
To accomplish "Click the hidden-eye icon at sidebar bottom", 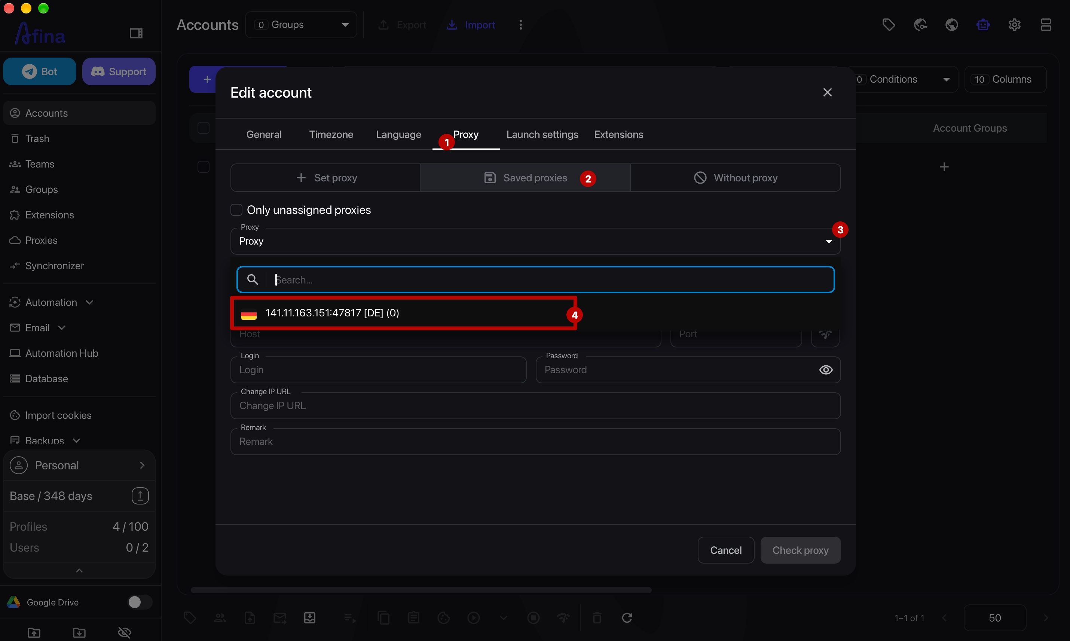I will coord(125,632).
